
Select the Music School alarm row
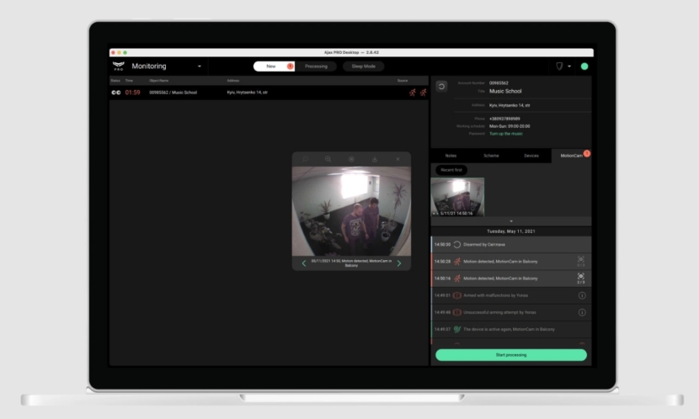point(269,93)
